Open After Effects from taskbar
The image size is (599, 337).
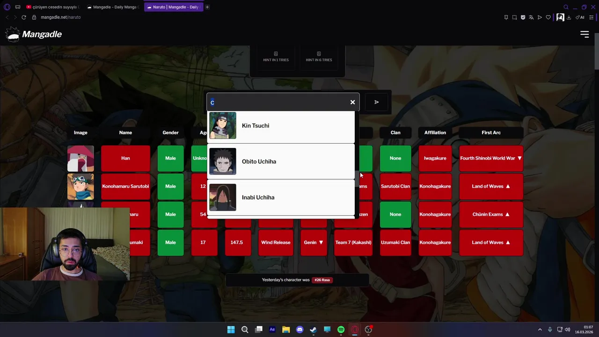272,330
